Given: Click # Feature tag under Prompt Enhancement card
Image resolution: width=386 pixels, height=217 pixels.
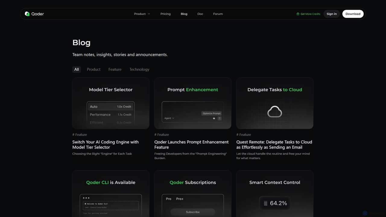Looking at the screenshot, I should [x=162, y=135].
